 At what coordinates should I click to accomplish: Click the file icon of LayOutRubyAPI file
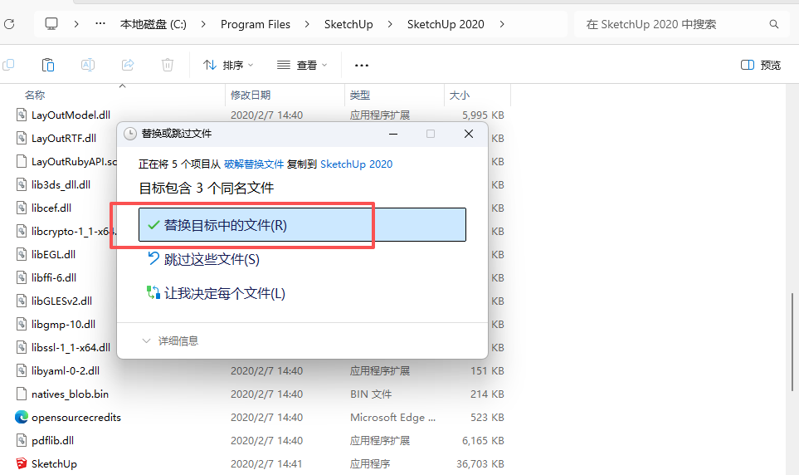click(22, 161)
